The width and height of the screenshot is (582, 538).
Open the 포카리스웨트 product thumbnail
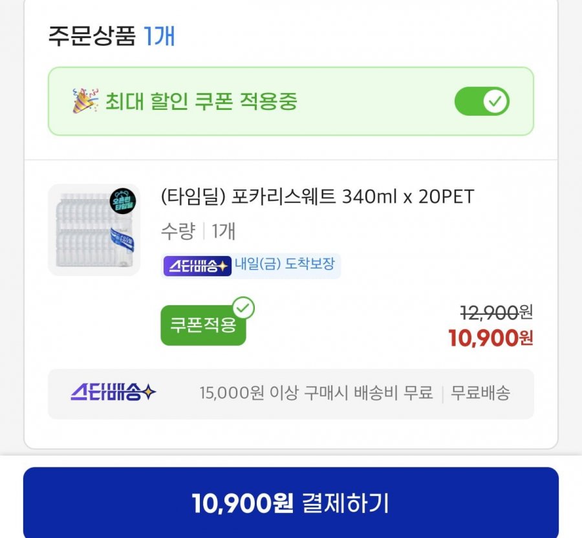tap(94, 230)
